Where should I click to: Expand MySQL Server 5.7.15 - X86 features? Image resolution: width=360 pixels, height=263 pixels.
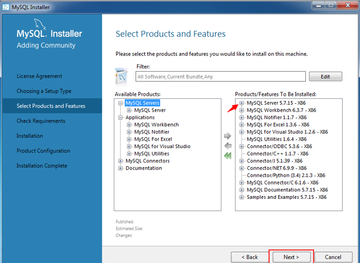[241, 103]
